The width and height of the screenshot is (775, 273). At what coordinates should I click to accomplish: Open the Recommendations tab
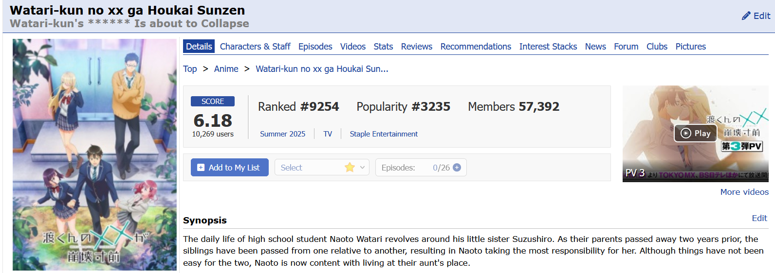(476, 47)
